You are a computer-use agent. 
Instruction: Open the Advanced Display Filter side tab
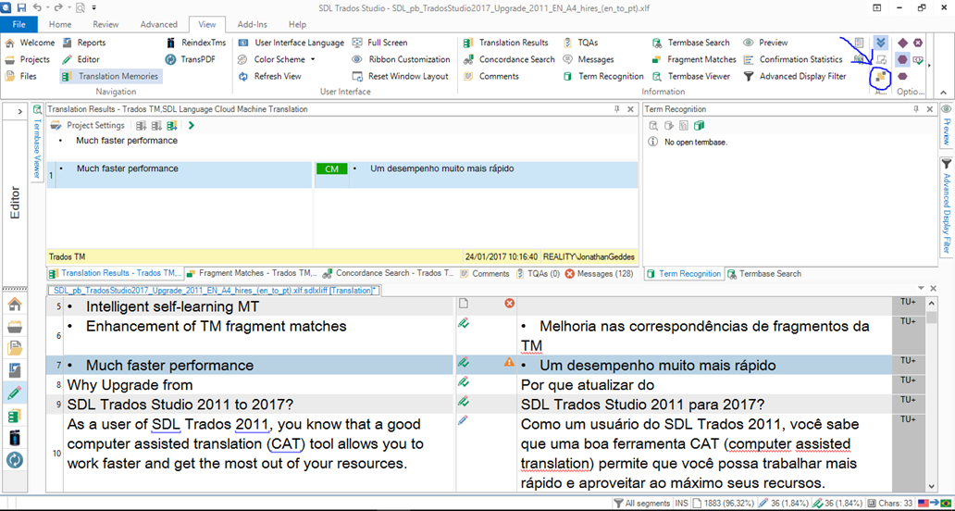click(x=947, y=206)
